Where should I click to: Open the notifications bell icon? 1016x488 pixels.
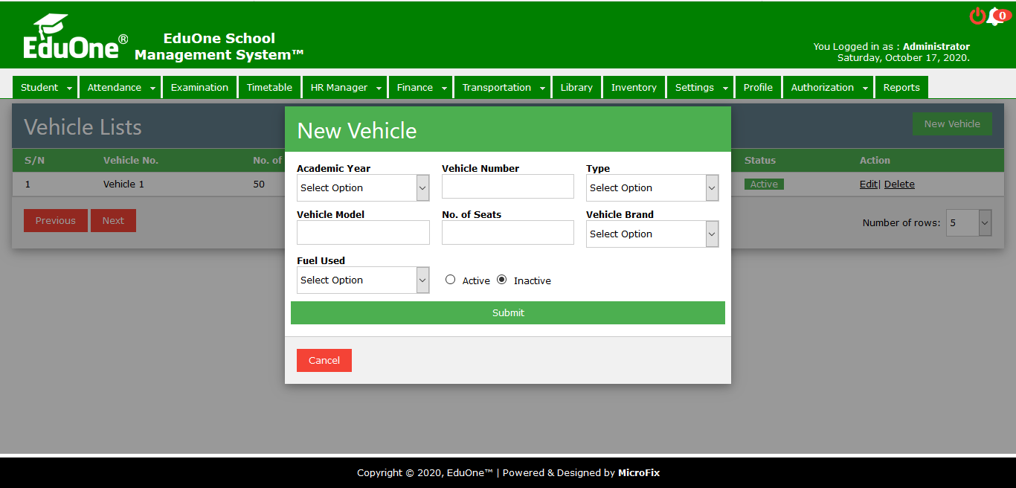(995, 16)
